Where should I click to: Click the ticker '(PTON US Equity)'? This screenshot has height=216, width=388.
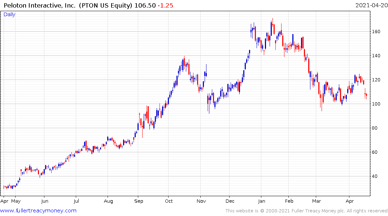106,5
